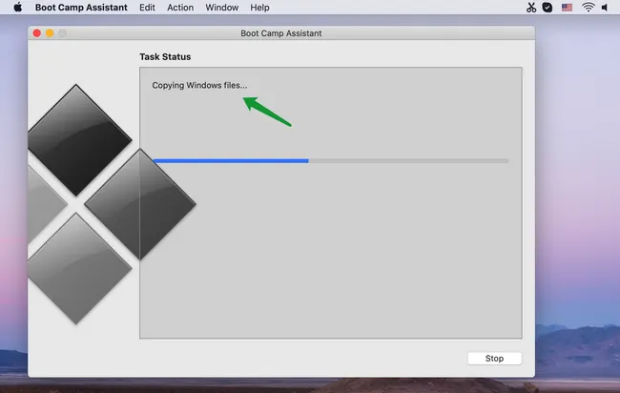Open the Action menu
620x393 pixels.
[180, 8]
